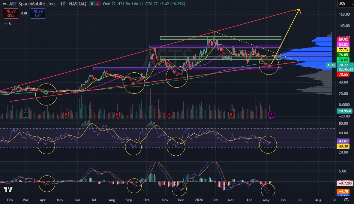Click the close value C70.77
The height and width of the screenshot is (204, 354).
151,4
